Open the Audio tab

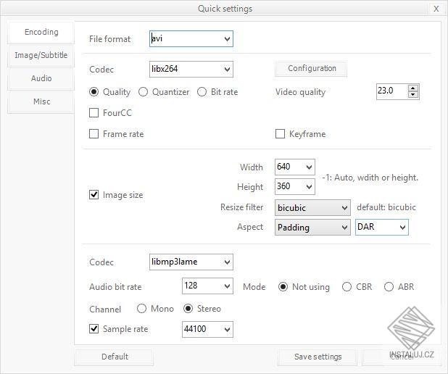[x=41, y=78]
